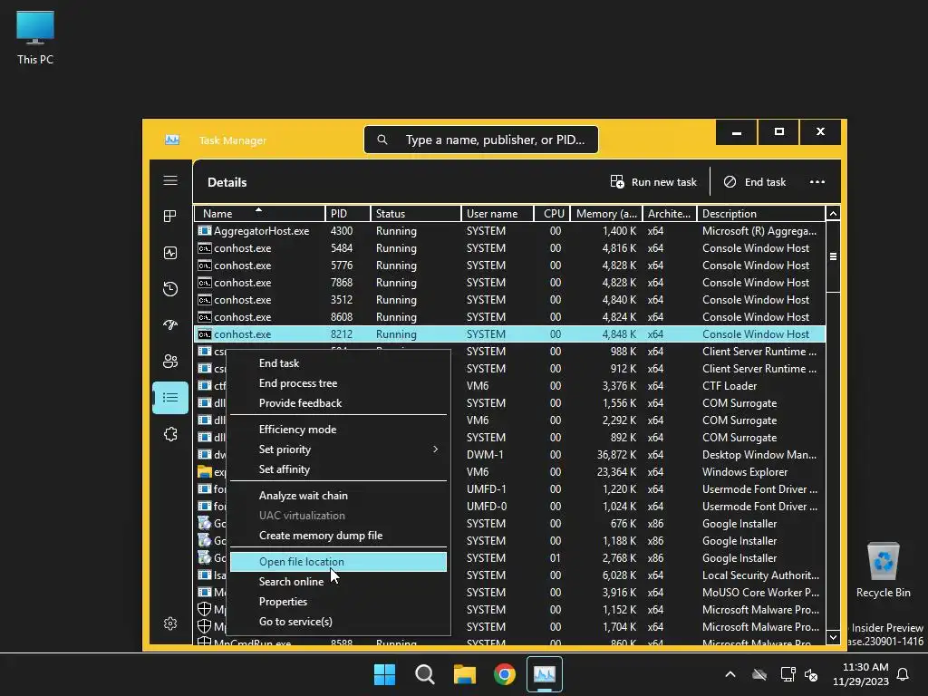The height and width of the screenshot is (696, 928).
Task: Open taskbar Search
Action: coord(425,674)
